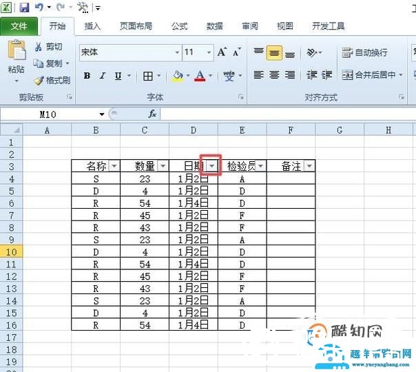This screenshot has width=416, height=372.
Task: Click into the formula bar input
Action: pyautogui.click(x=288, y=114)
